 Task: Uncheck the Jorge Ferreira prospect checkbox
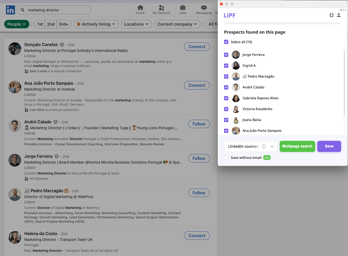point(226,55)
